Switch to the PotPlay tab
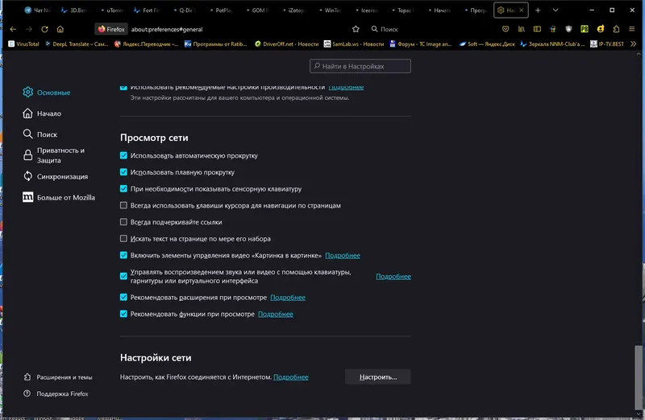645x420 pixels. pyautogui.click(x=221, y=10)
